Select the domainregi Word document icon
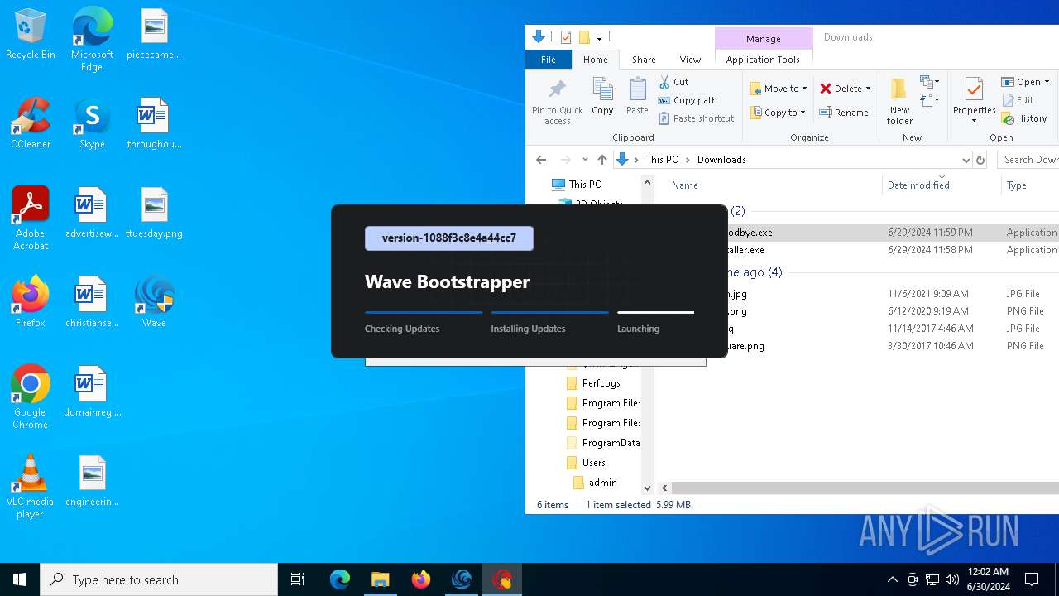The image size is (1059, 596). (x=92, y=392)
